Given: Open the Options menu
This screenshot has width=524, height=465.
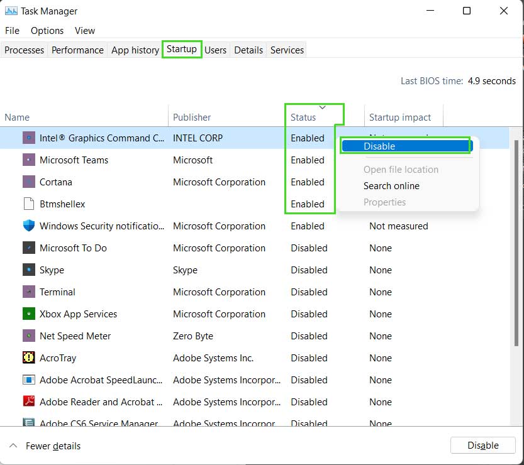Looking at the screenshot, I should click(47, 31).
